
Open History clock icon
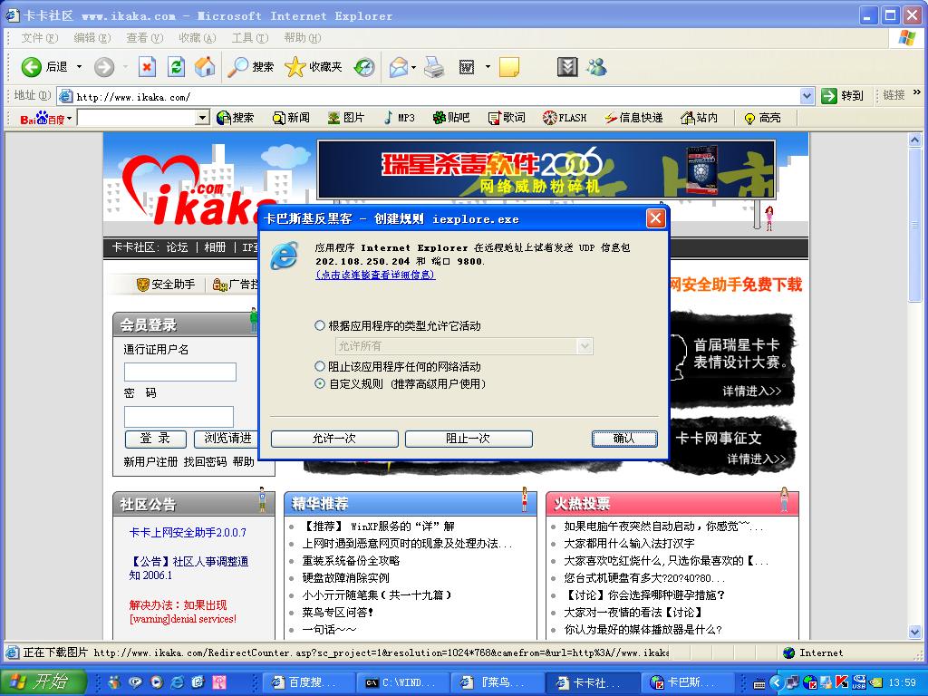(364, 67)
